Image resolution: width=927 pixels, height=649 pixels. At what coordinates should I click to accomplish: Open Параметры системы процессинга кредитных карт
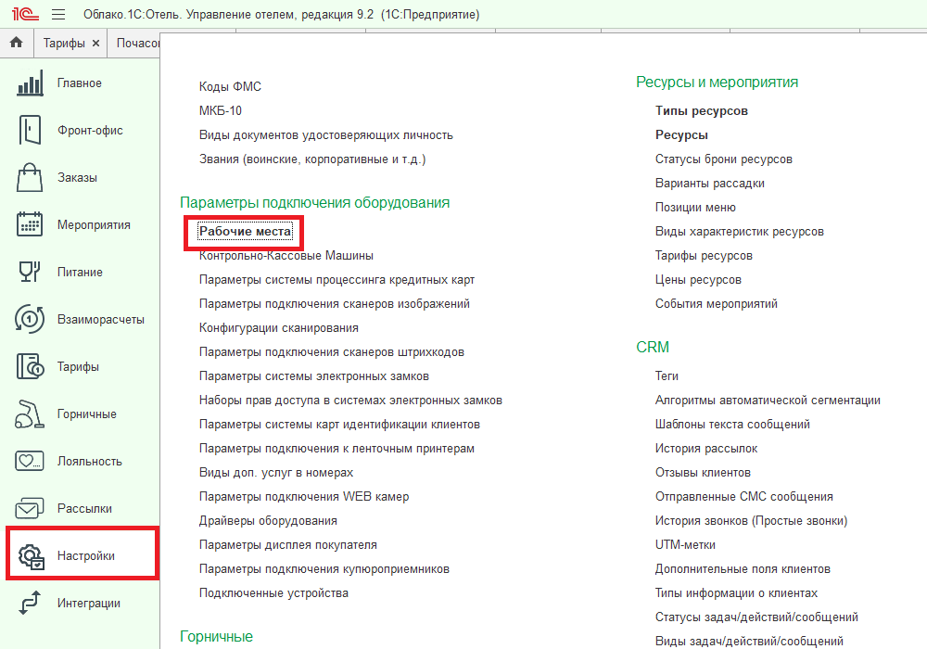coord(337,280)
